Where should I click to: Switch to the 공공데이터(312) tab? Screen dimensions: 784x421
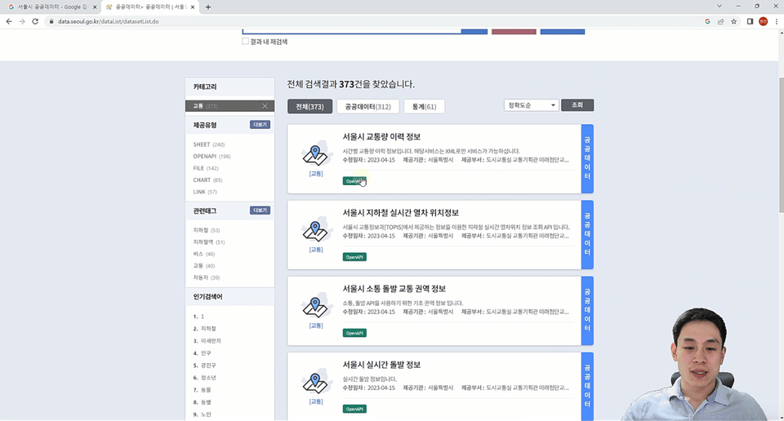[367, 106]
